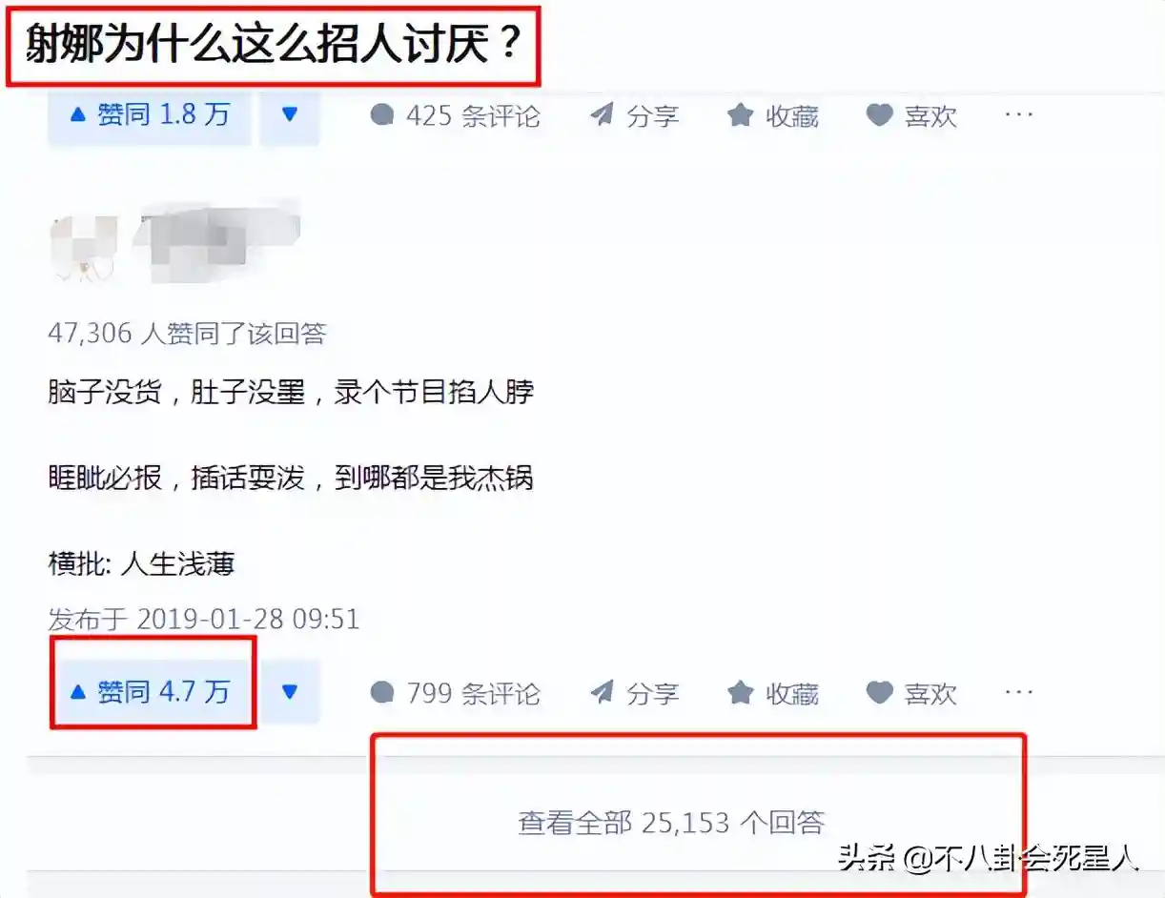Upvote the first answer showing 赞同 1.8 万
This screenshot has width=1165, height=898.
[150, 116]
